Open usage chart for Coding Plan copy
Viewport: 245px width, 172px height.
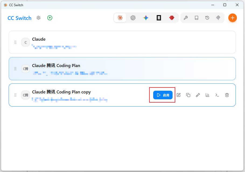pyautogui.click(x=208, y=95)
